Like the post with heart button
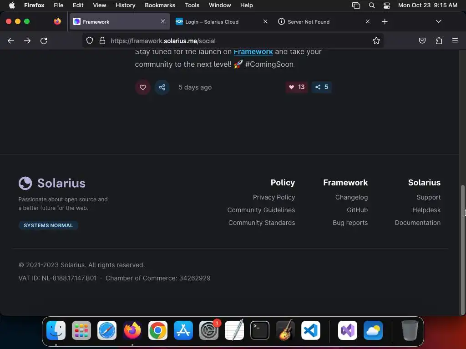Viewport: 466px width, 349px height. pos(142,87)
